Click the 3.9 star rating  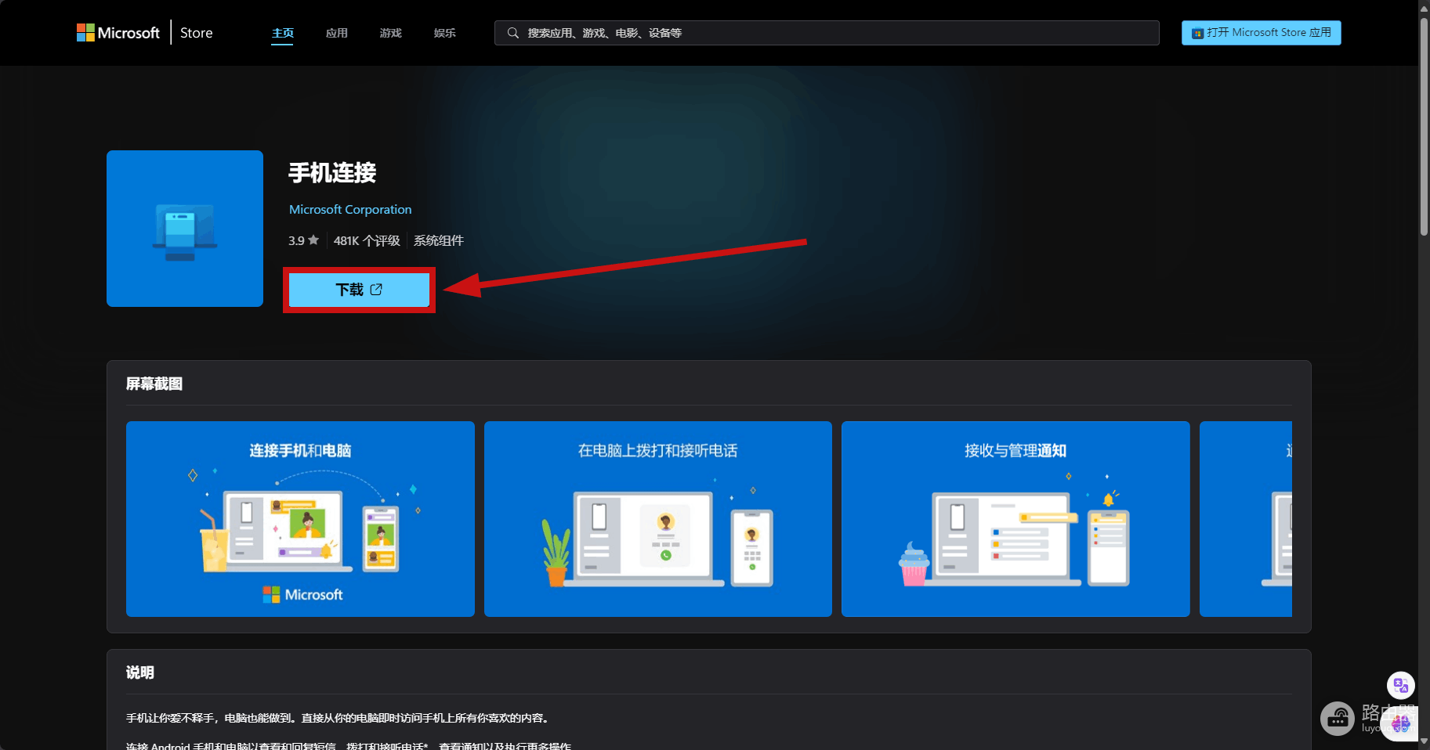pyautogui.click(x=303, y=240)
